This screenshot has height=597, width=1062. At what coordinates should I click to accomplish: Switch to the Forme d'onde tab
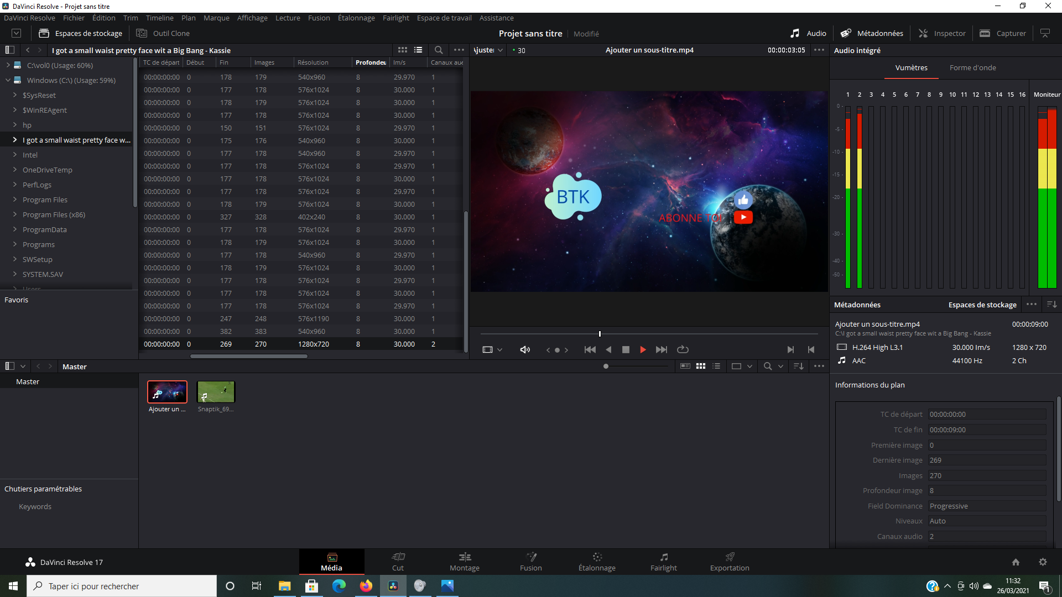pos(972,67)
